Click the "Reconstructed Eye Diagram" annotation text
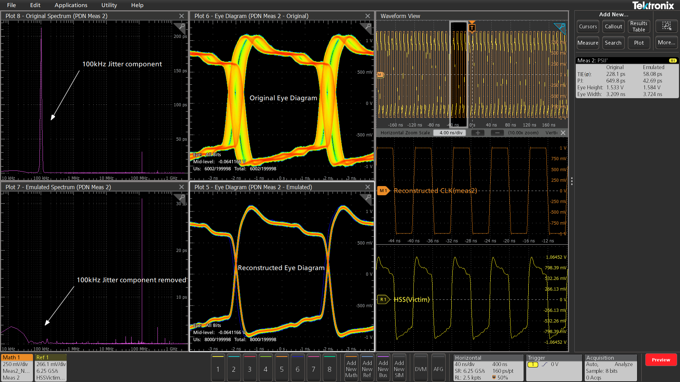Image resolution: width=680 pixels, height=382 pixels. pos(281,268)
